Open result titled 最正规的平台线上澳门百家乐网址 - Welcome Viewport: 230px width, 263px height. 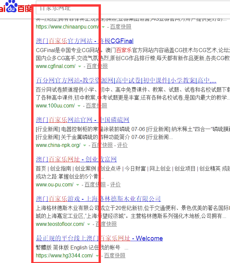pos(99,238)
